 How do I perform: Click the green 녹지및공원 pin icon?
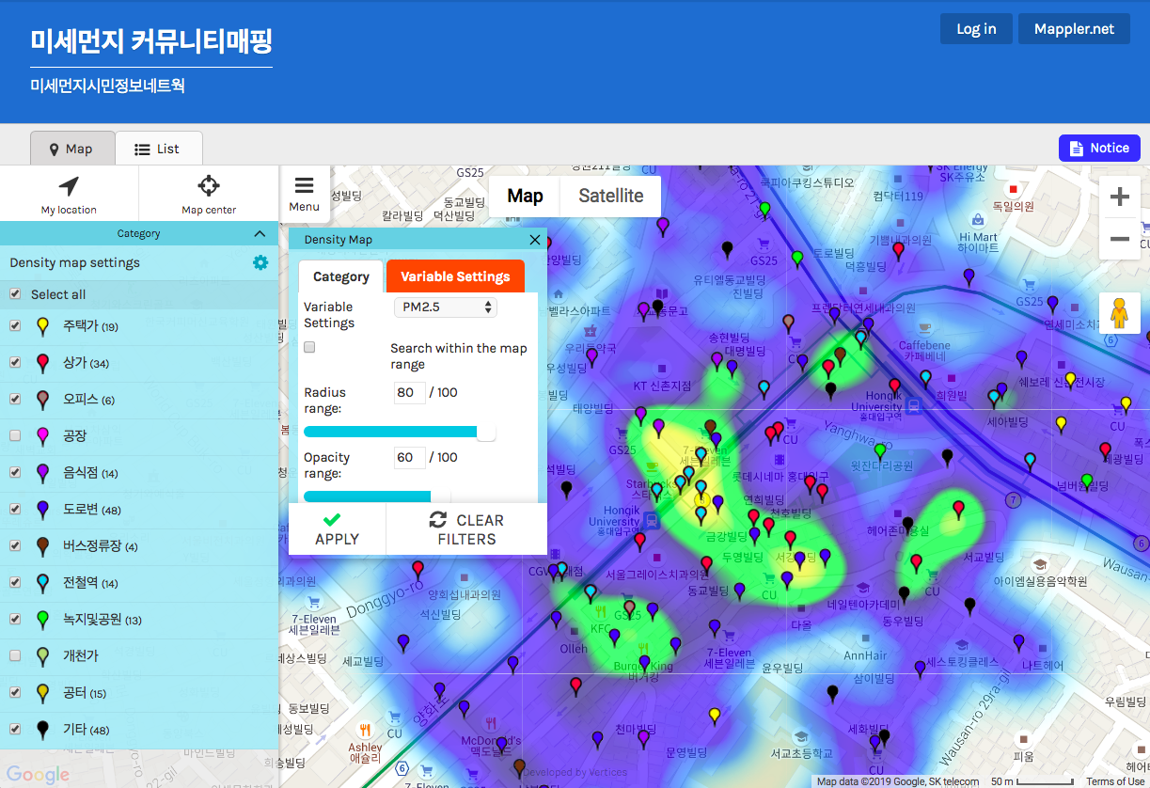[x=42, y=620]
